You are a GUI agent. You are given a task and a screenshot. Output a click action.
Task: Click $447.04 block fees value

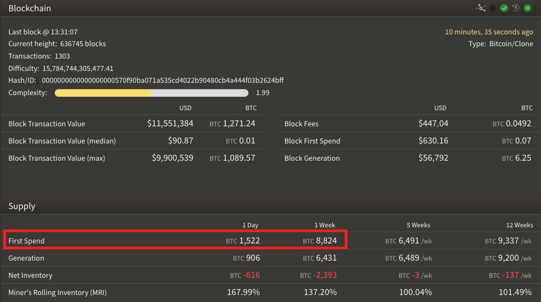tap(433, 124)
